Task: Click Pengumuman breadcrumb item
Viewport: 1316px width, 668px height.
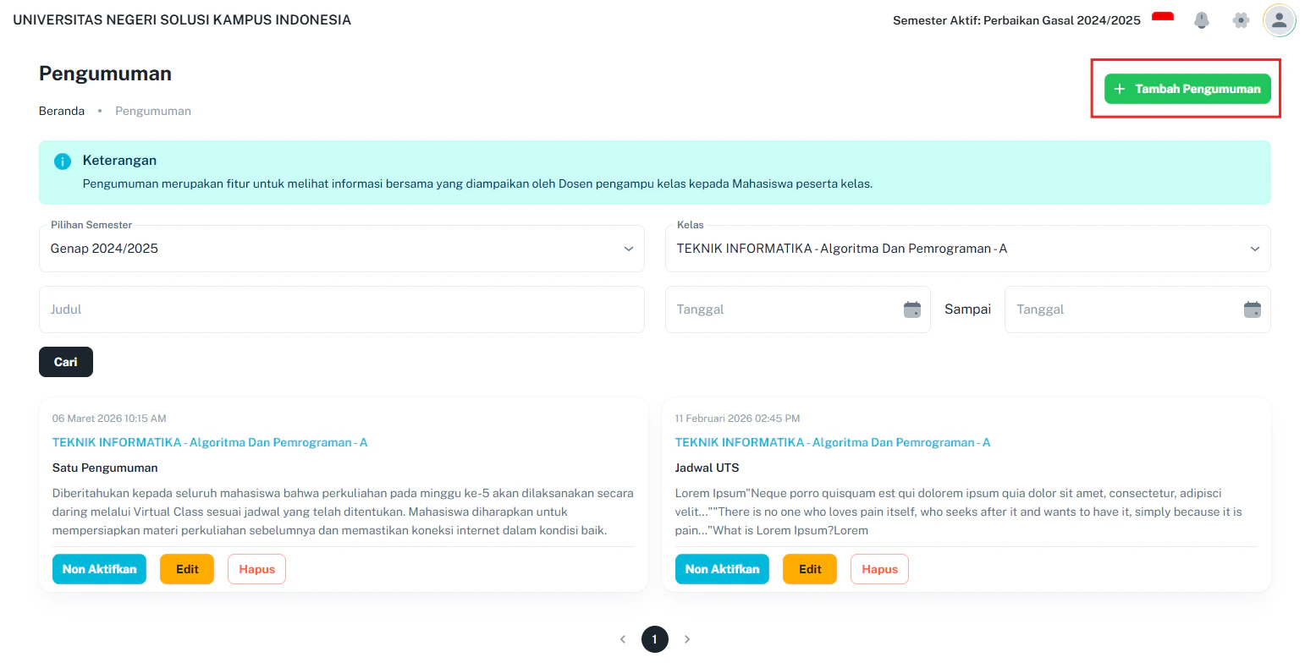Action: coord(153,111)
